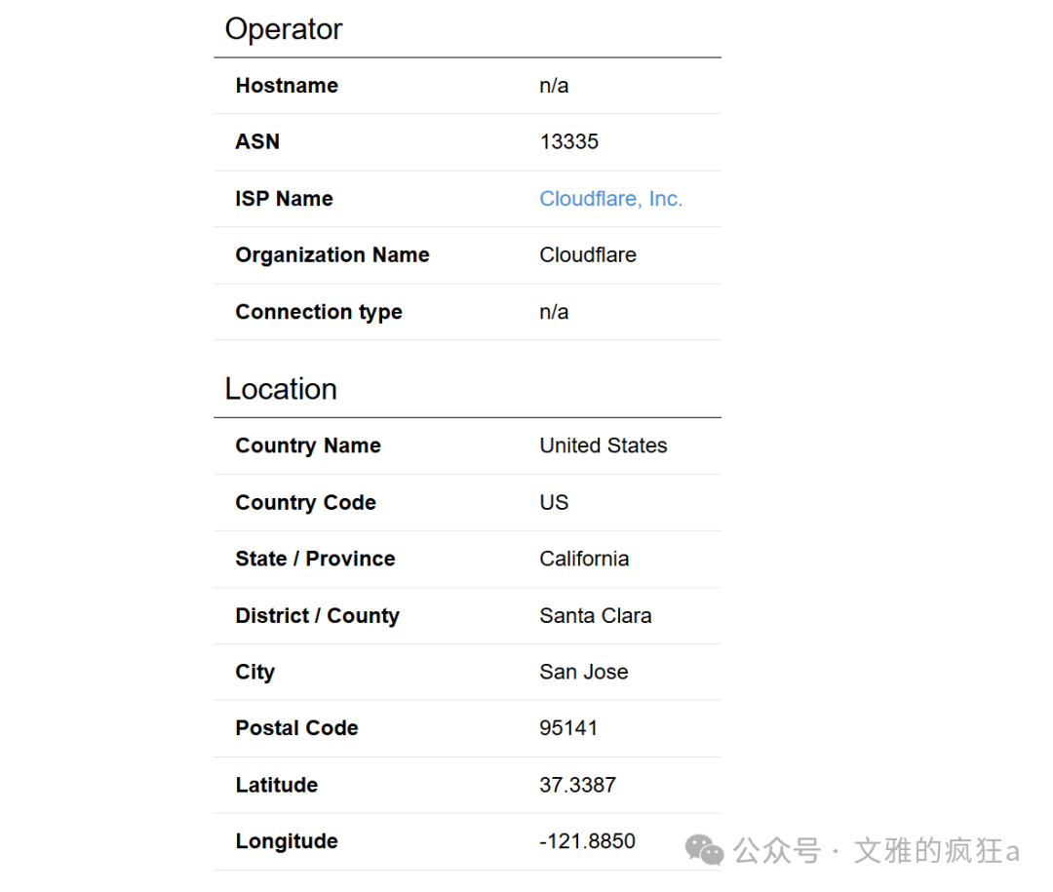Select the Operator section heading

coord(284,29)
